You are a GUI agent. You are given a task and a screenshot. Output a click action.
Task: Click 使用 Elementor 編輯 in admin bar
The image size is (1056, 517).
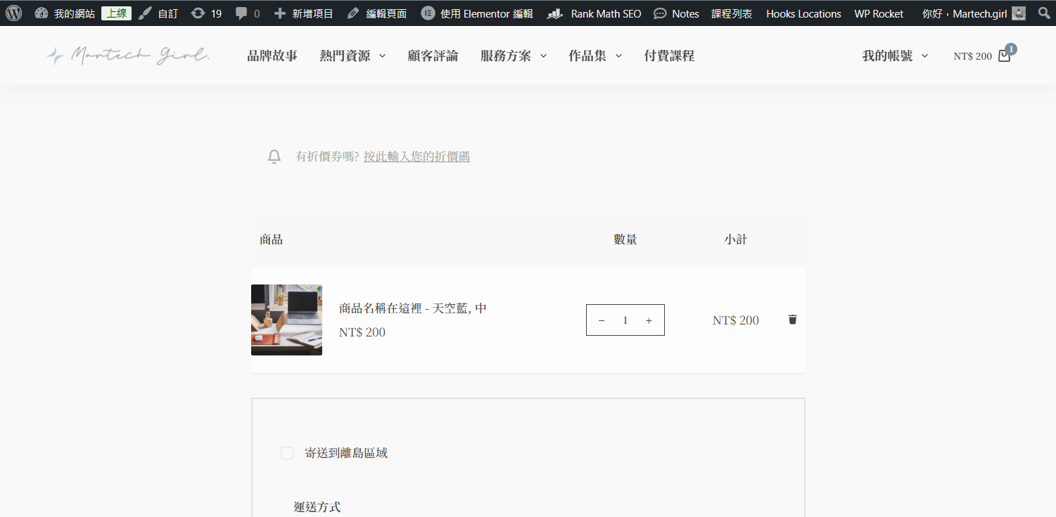[x=477, y=13]
